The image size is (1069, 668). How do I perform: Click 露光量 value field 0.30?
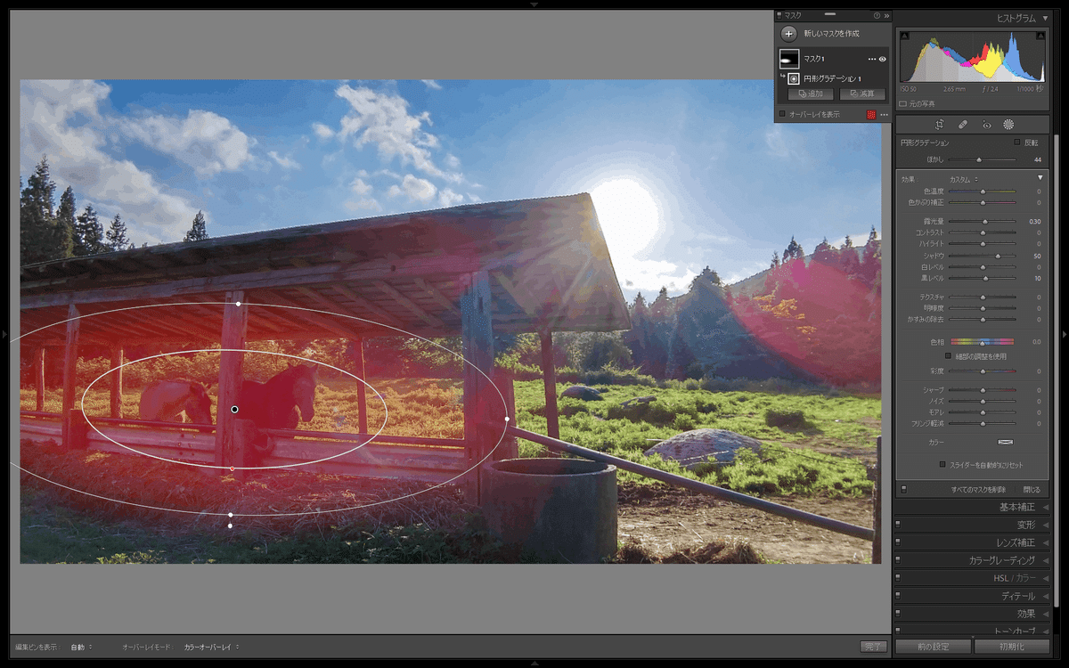click(1033, 221)
